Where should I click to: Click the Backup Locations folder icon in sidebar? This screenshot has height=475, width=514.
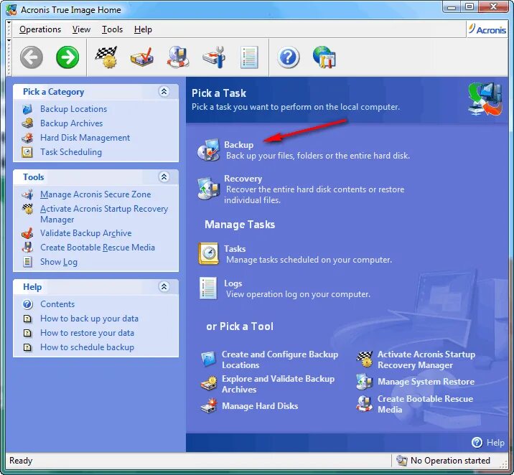pyautogui.click(x=27, y=109)
